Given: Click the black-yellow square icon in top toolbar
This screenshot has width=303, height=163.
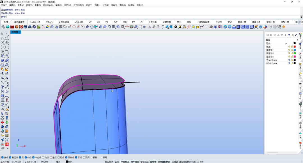Looking at the screenshot, I should tap(180, 27).
